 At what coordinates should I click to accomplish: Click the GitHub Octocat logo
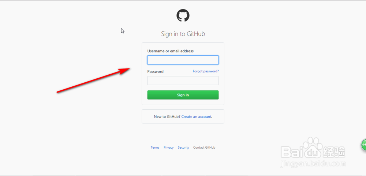pos(183,16)
